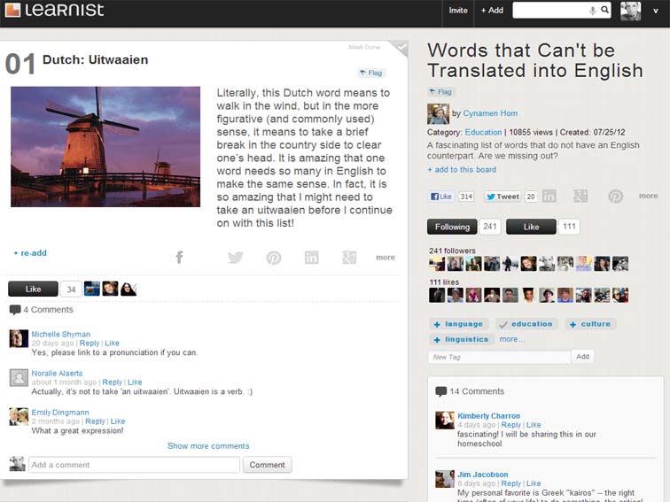View the 34 likes count
The image size is (670, 502).
[x=71, y=290]
